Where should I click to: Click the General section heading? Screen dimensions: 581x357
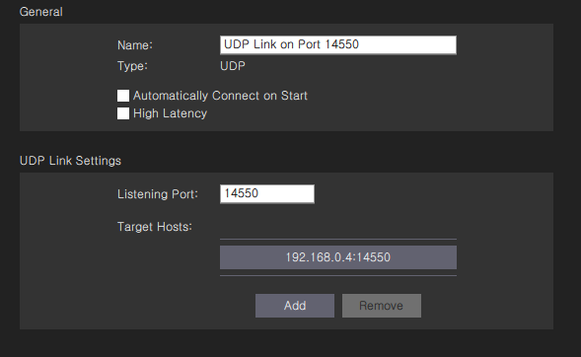(x=41, y=12)
